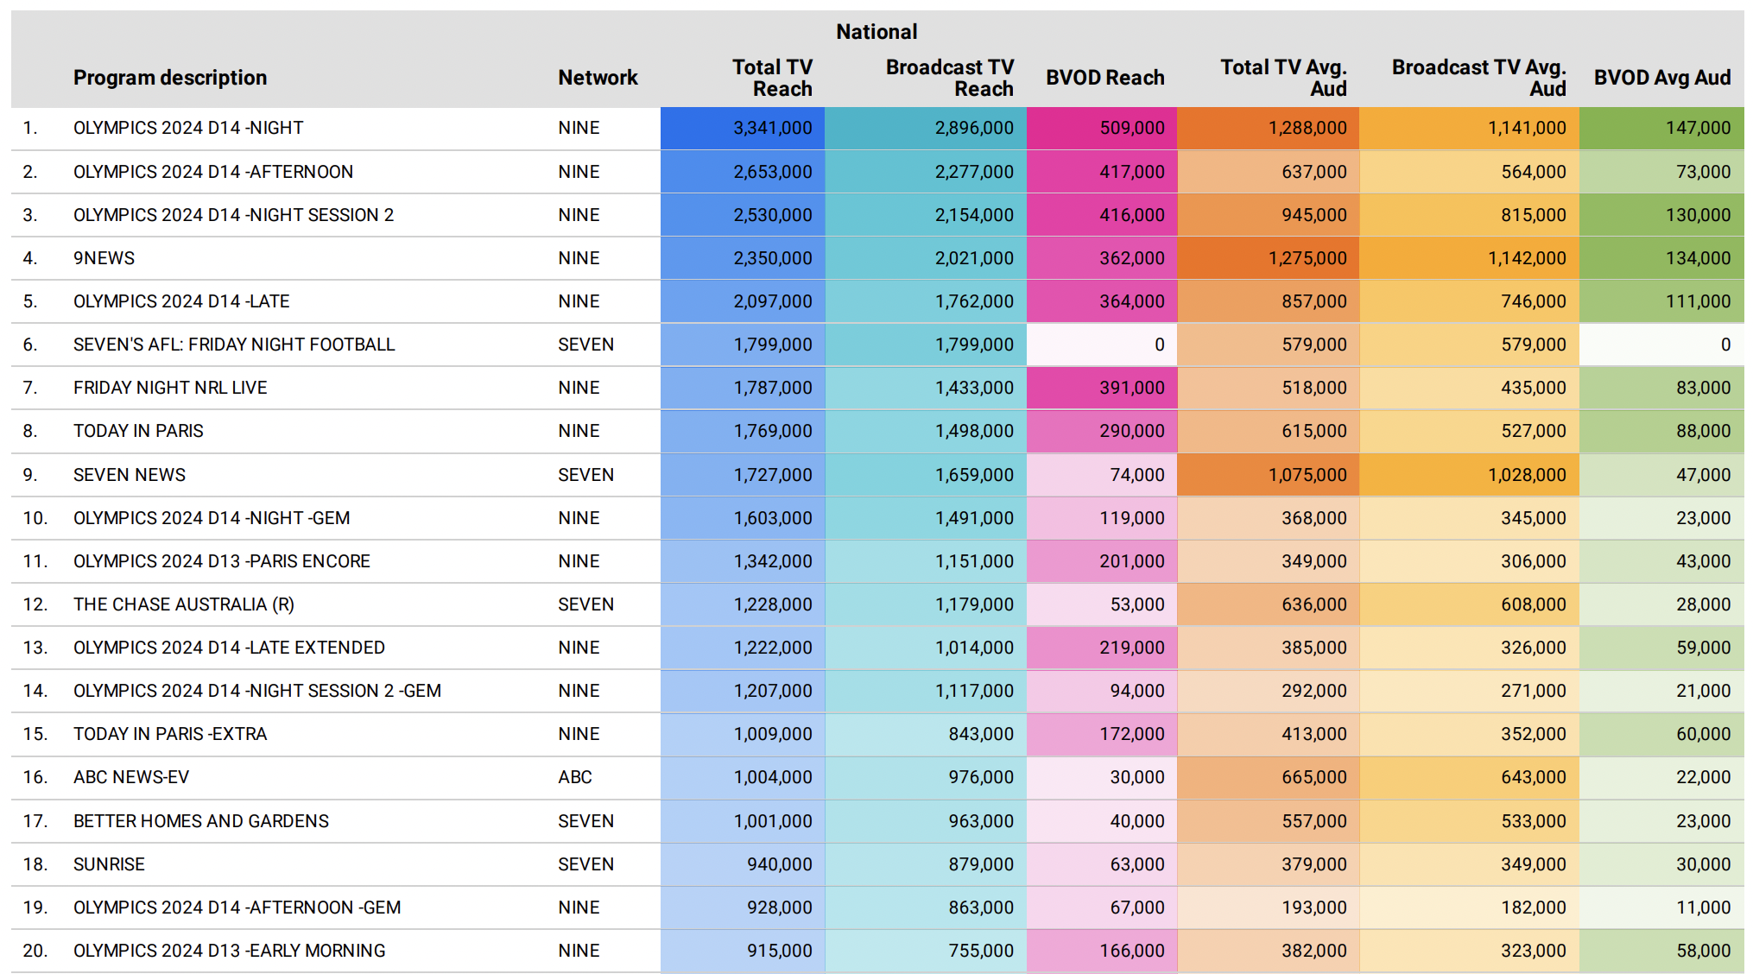
Task: Click the Network column header
Action: point(598,78)
